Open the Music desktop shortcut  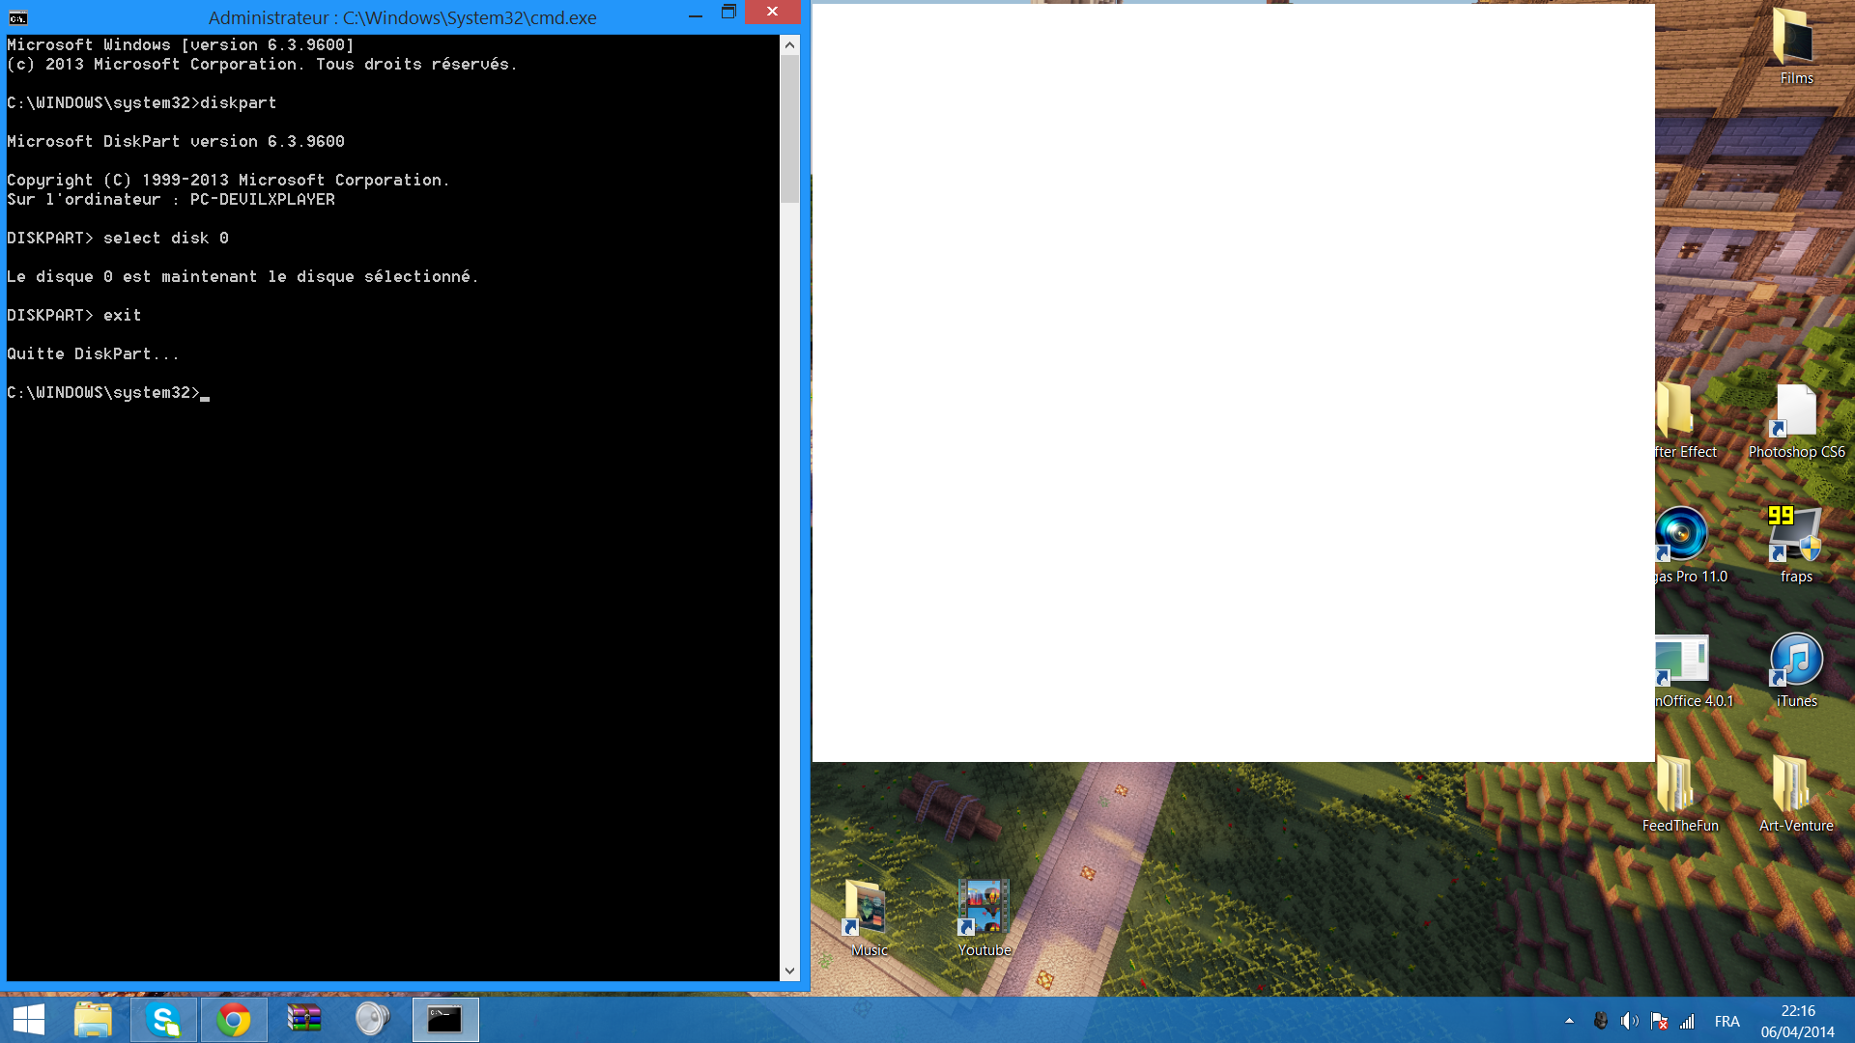point(869,918)
